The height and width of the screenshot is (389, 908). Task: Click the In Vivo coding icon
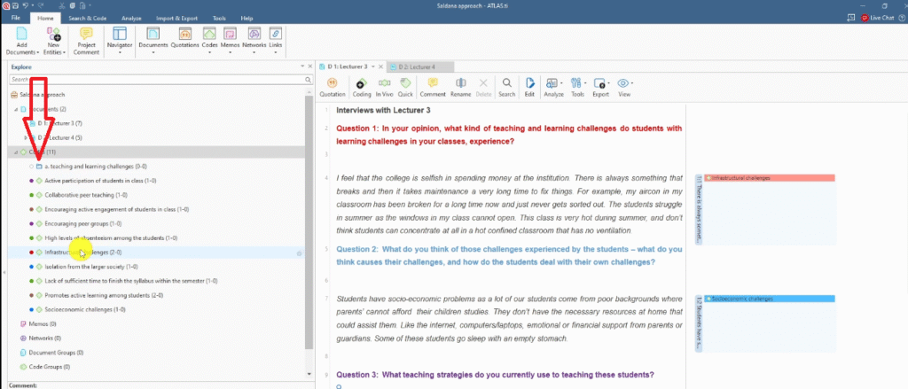pos(384,86)
